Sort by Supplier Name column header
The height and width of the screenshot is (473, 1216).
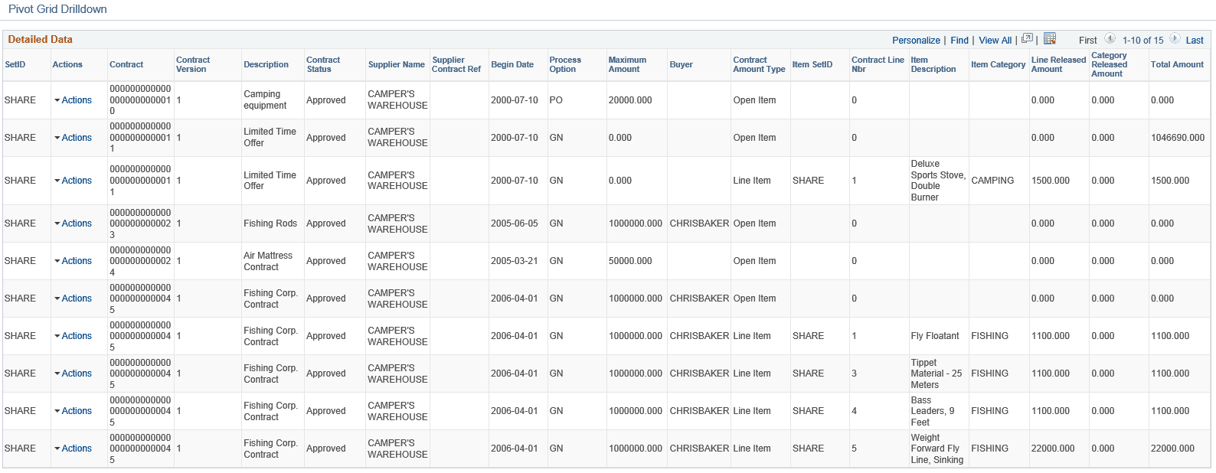pos(397,64)
